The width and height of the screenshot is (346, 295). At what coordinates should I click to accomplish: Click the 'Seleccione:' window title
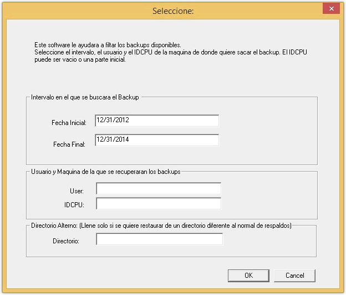[173, 11]
